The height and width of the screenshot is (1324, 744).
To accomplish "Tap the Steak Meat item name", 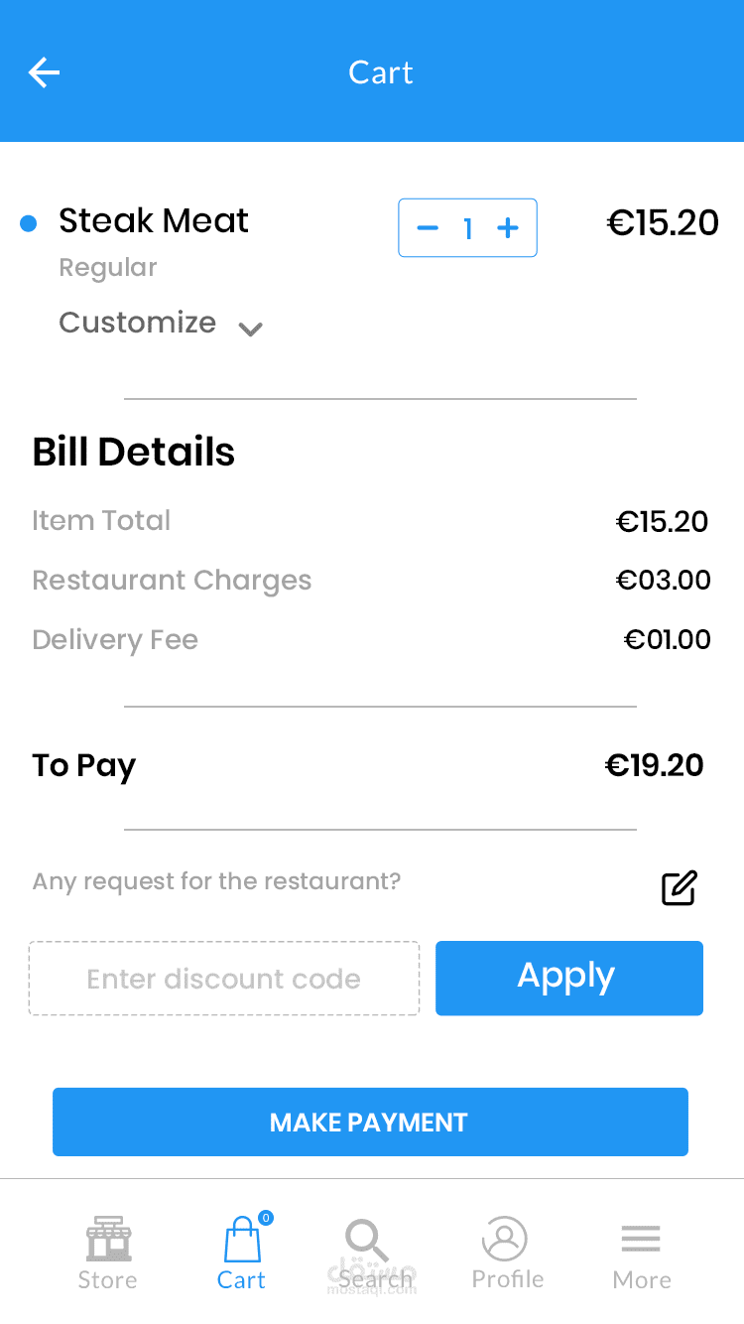I will 154,220.
